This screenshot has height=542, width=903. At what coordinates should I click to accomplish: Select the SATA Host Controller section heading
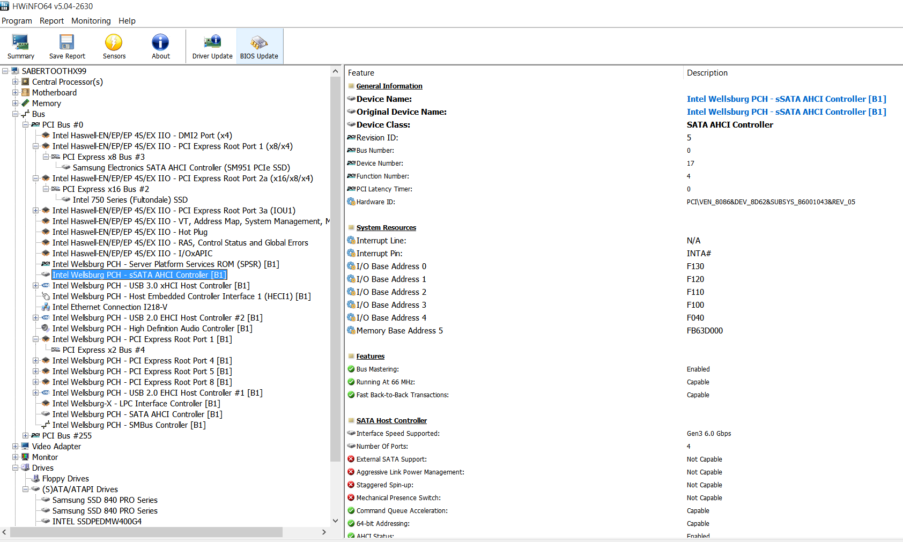[391, 420]
